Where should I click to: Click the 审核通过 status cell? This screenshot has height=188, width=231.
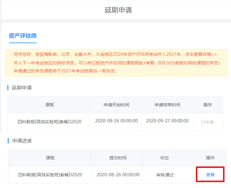coord(165,175)
